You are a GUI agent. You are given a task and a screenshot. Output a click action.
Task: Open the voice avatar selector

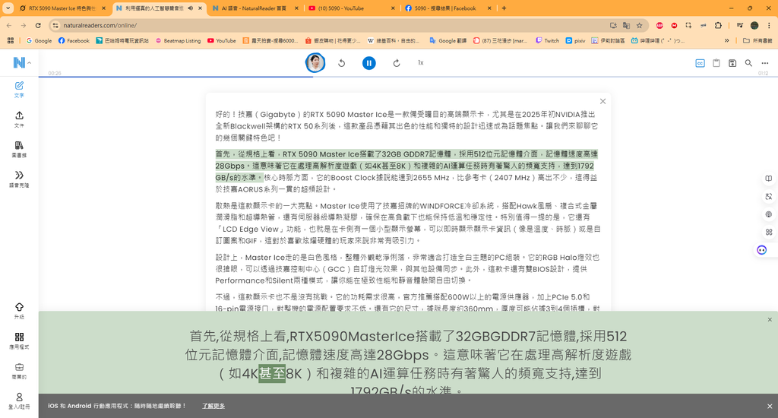315,62
